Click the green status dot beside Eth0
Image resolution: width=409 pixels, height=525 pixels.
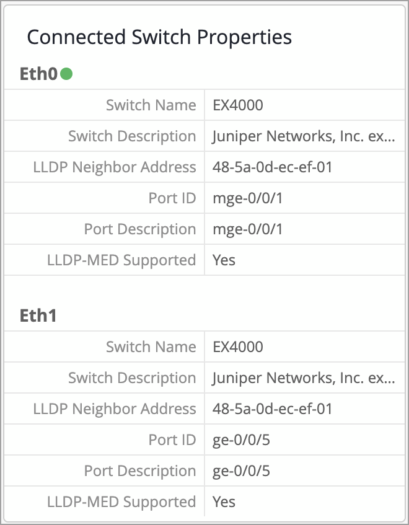(66, 74)
